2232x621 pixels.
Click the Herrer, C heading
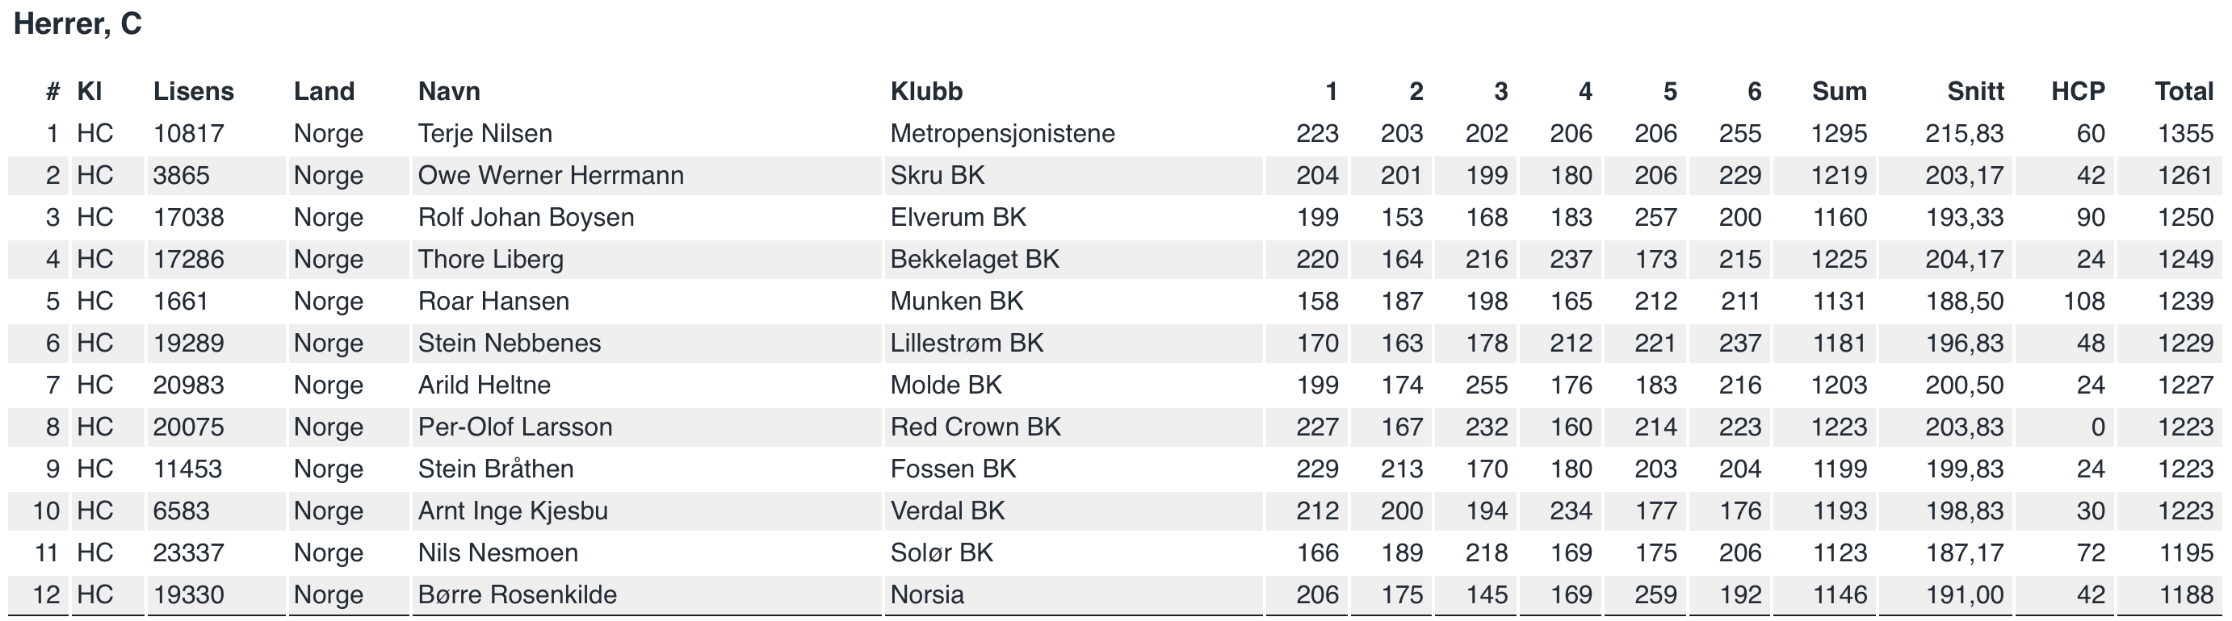point(78,23)
